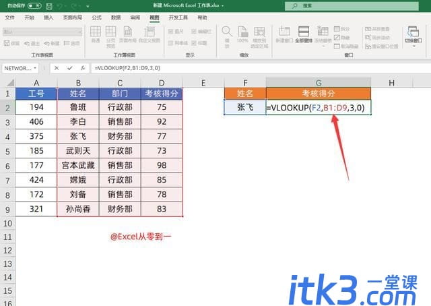Screen dimensions: 431x306
Task: Click the Undo arrow icon
Action: pyautogui.click(x=60, y=6)
